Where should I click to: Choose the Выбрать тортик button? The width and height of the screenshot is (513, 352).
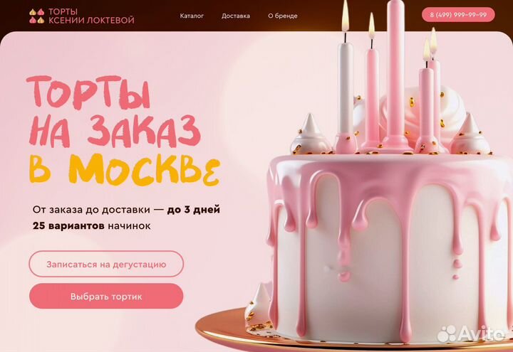(106, 296)
